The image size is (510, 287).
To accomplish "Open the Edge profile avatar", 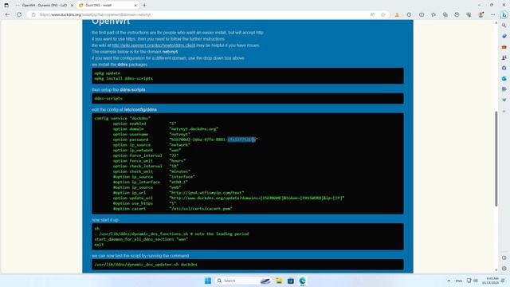I will pos(481,14).
